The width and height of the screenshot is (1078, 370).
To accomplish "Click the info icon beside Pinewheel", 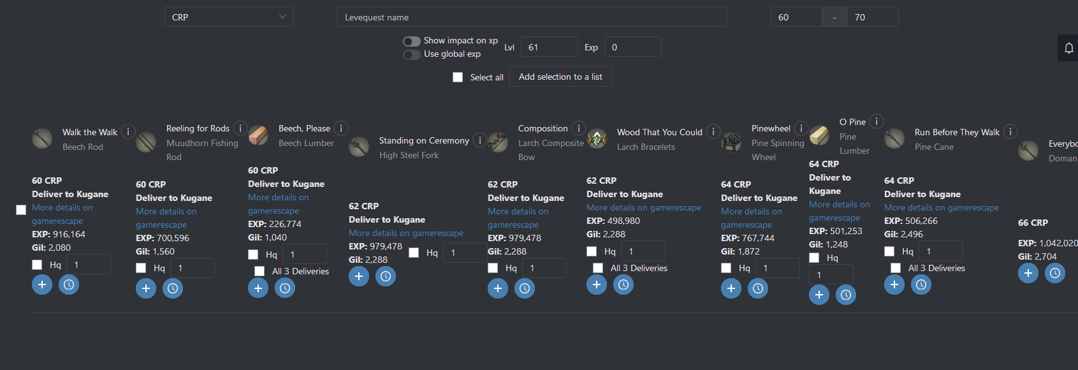I will coord(801,128).
